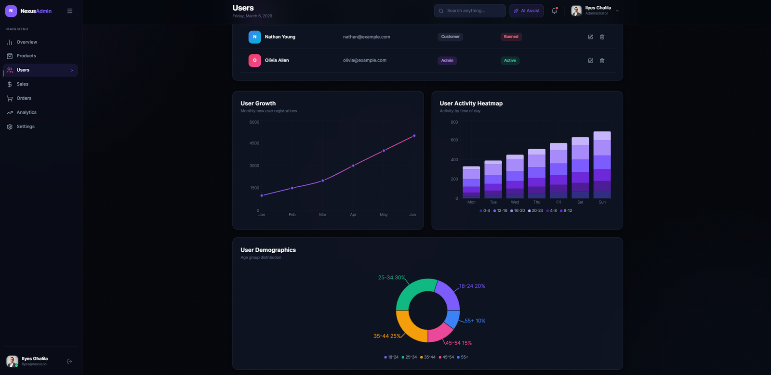Click the logout icon in sidebar footer
This screenshot has height=375, width=771.
click(69, 362)
